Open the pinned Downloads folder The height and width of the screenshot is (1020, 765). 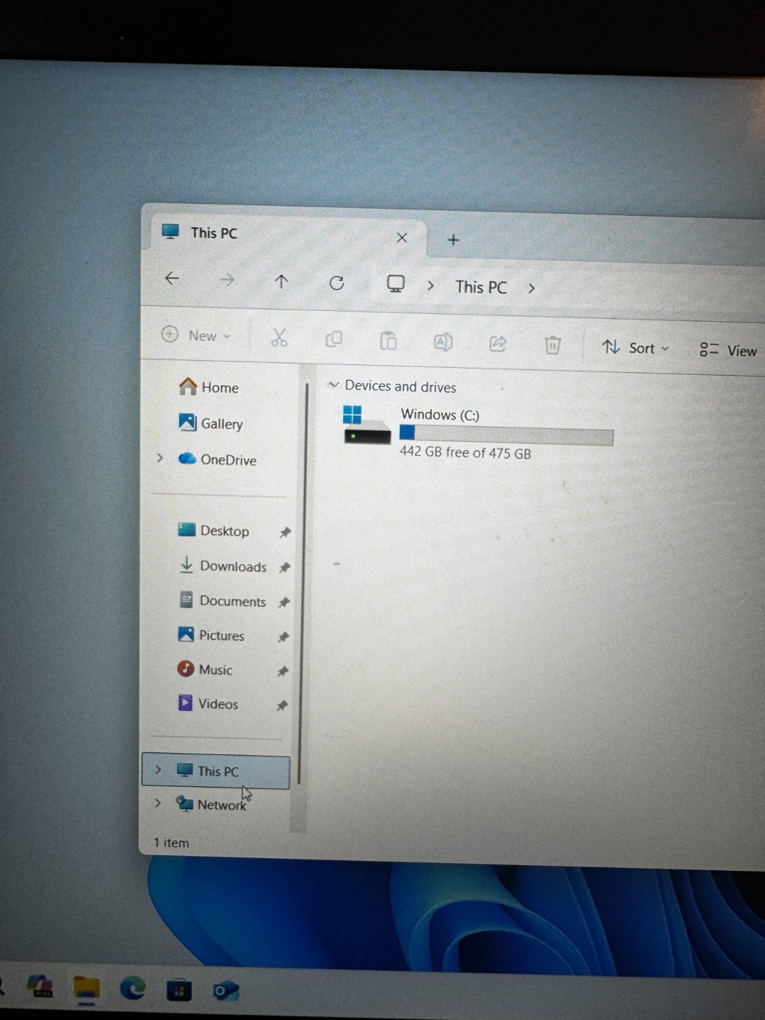tap(222, 566)
